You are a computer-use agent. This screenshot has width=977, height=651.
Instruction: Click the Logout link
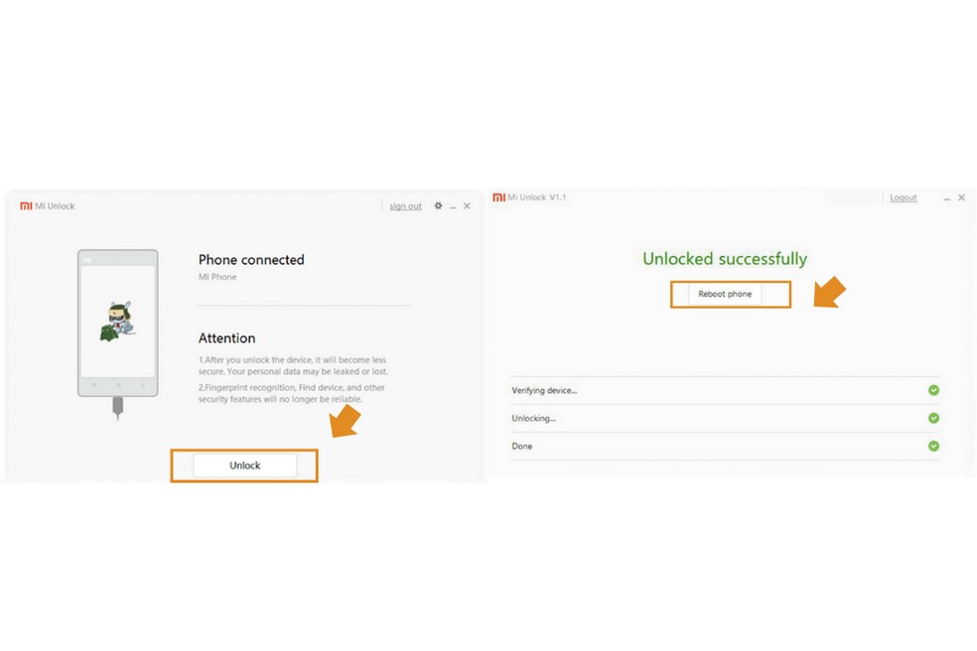(904, 197)
